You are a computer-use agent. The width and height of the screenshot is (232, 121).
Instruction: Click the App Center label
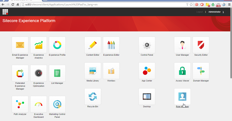tap(147, 81)
